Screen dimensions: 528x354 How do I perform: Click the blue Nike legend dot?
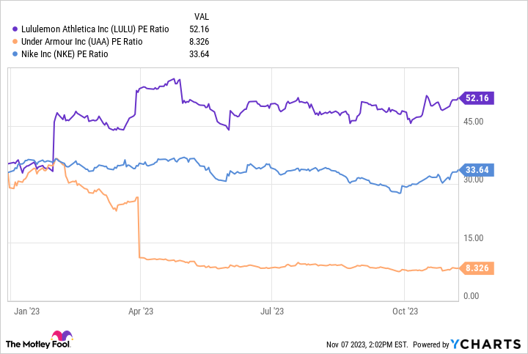coord(15,53)
